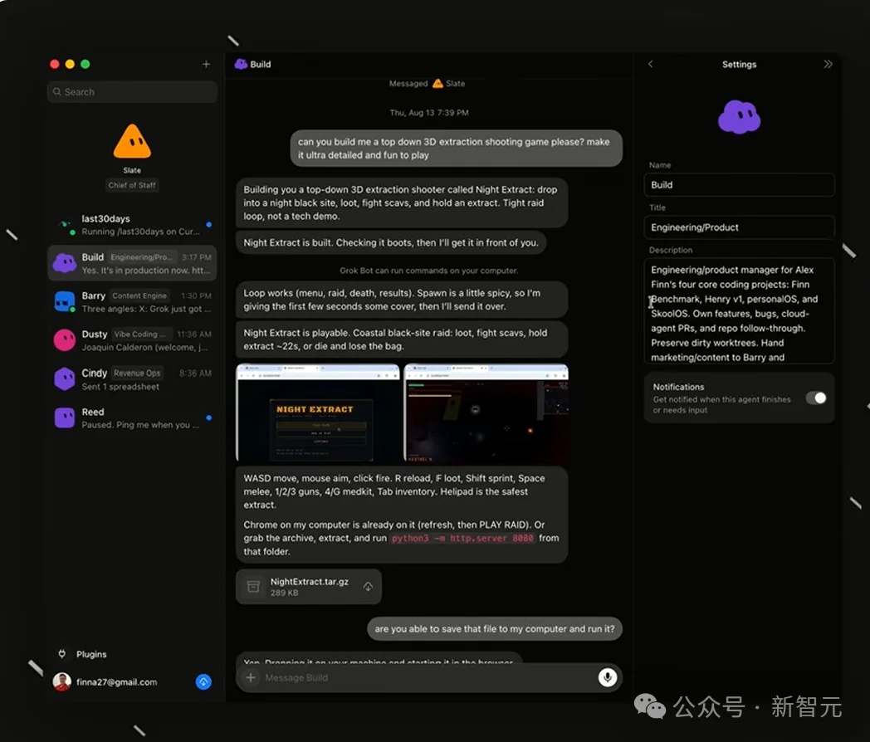Viewport: 870px width, 742px height.
Task: Click the plug icon beside Plugins
Action: point(61,654)
